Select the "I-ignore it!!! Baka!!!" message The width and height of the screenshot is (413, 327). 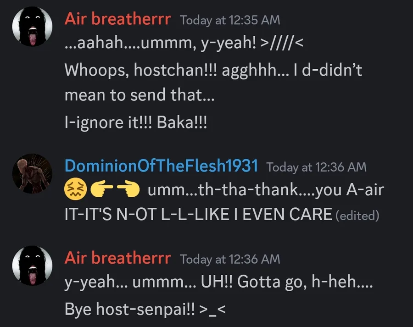point(136,123)
